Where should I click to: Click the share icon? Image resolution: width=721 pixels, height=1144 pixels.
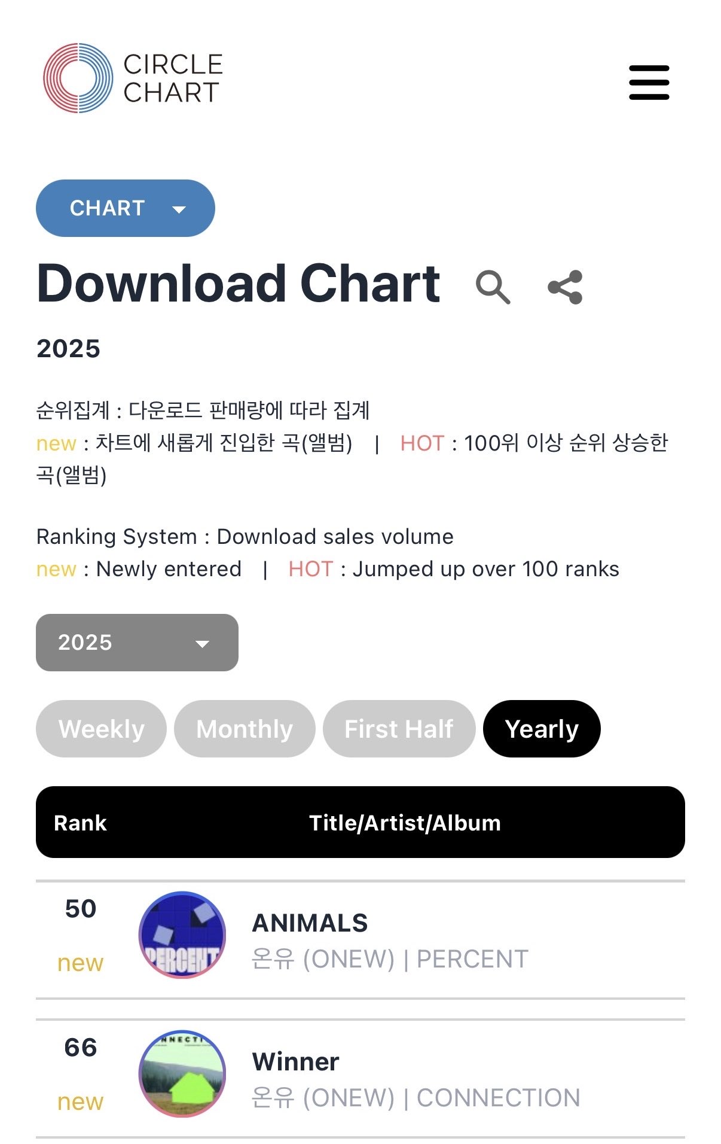pyautogui.click(x=565, y=287)
